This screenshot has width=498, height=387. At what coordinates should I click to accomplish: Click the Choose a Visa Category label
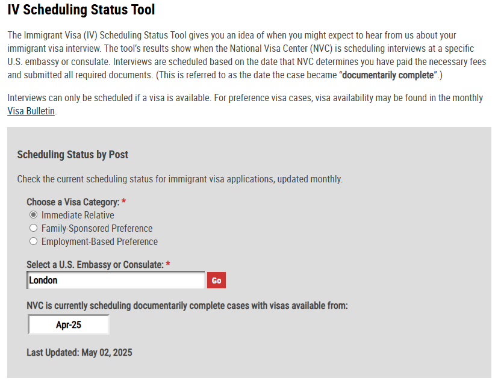click(x=73, y=202)
